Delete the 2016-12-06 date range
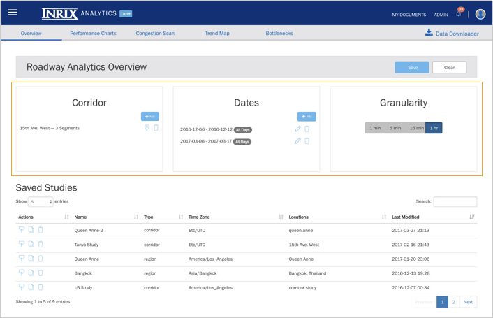This screenshot has width=493, height=318. tap(307, 129)
